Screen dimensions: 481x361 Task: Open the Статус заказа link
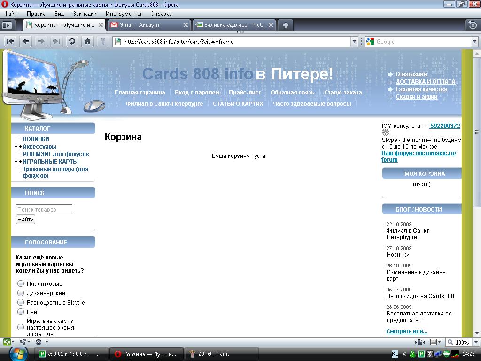[343, 93]
